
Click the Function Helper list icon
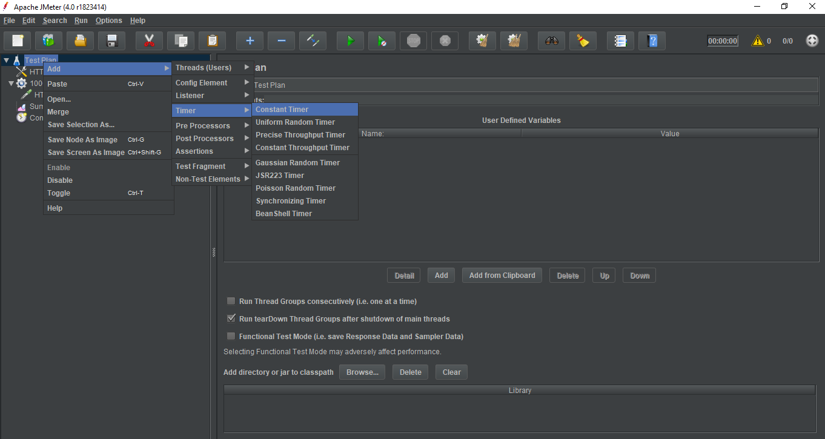pyautogui.click(x=620, y=41)
